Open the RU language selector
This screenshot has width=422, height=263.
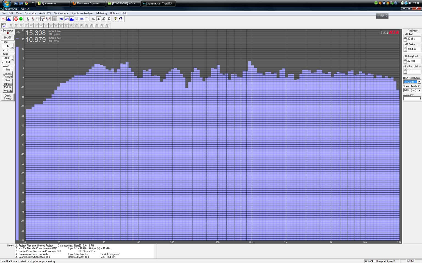[382, 16]
